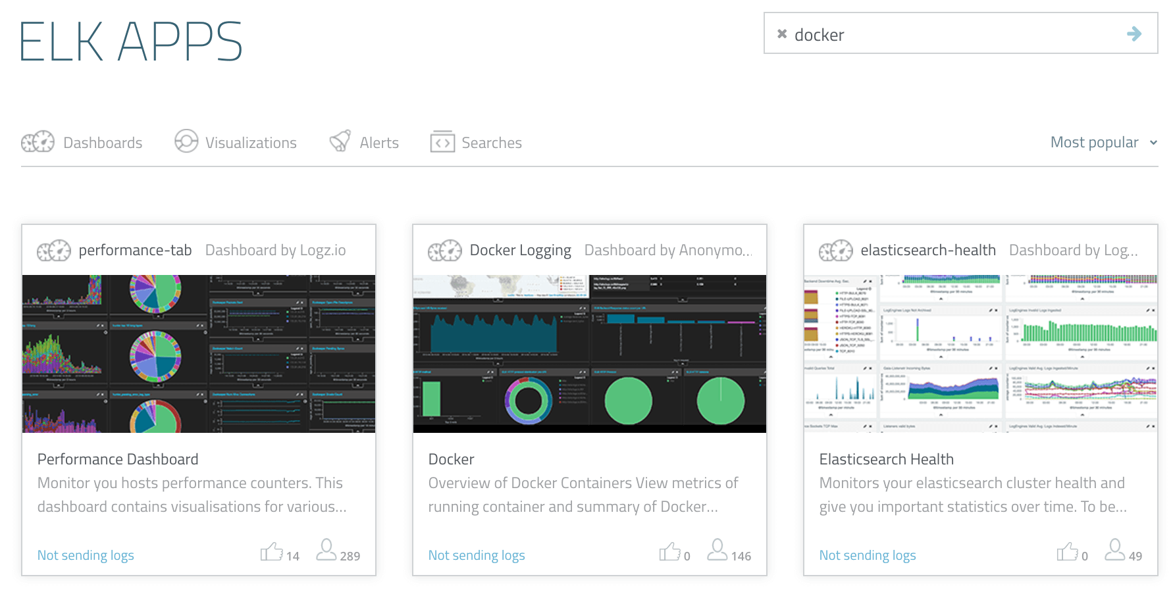This screenshot has height=596, width=1173.
Task: Click the gauge icon on performance-tab card
Action: [x=53, y=251]
